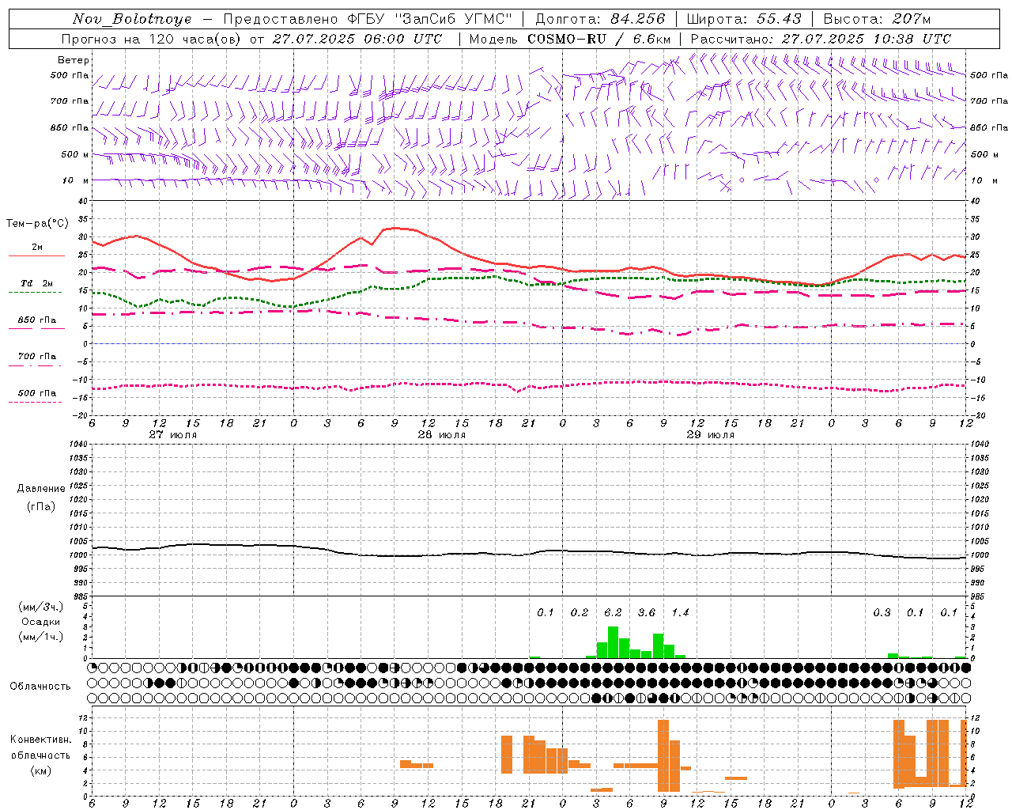Click the Ветер panel label

(74, 60)
